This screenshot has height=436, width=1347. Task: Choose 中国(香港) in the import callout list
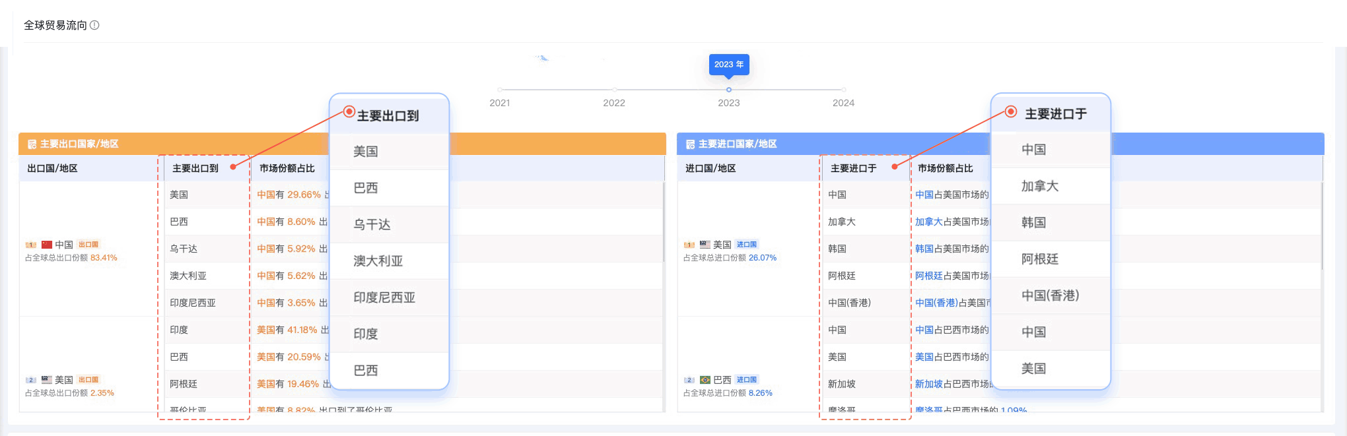(1050, 296)
